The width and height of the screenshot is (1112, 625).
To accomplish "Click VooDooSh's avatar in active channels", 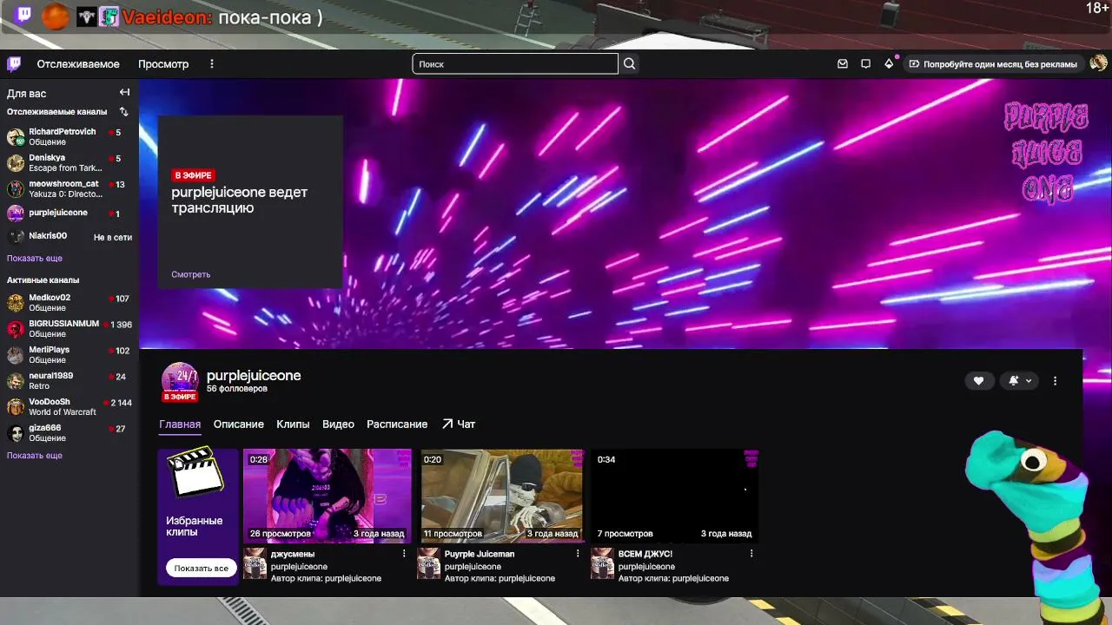I will pyautogui.click(x=16, y=407).
